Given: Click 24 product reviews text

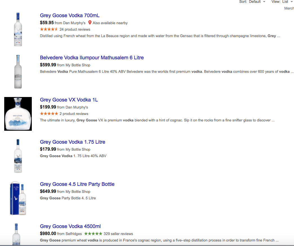Looking at the screenshot, I should tap(75, 30).
